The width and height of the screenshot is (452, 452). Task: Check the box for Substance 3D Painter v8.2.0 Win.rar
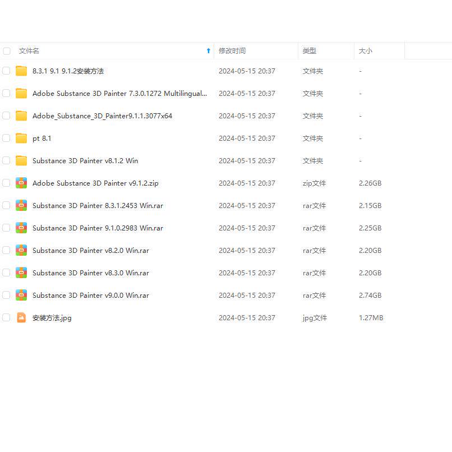[6, 250]
